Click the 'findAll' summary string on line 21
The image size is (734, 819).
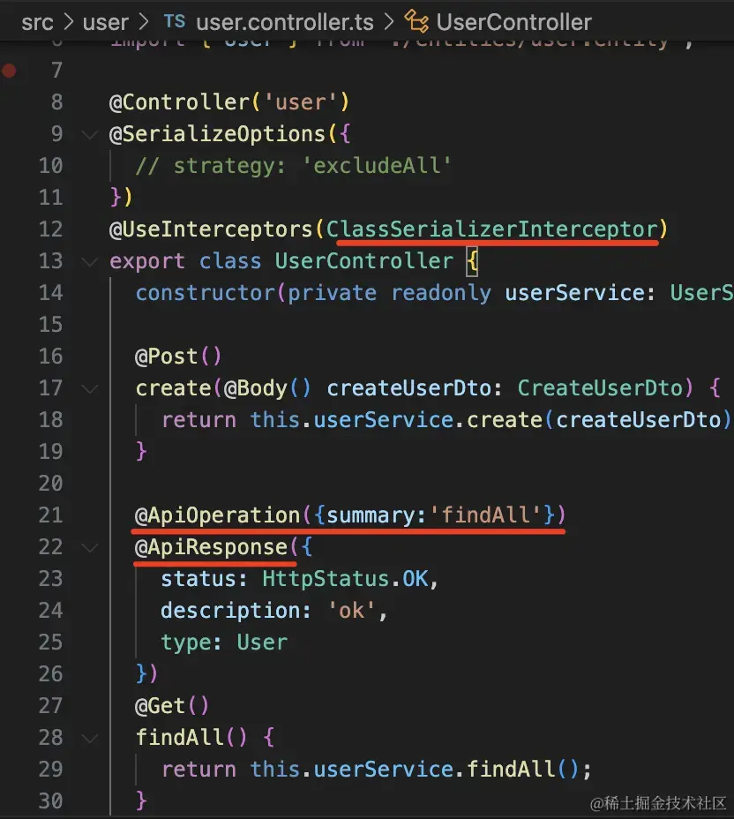[485, 515]
